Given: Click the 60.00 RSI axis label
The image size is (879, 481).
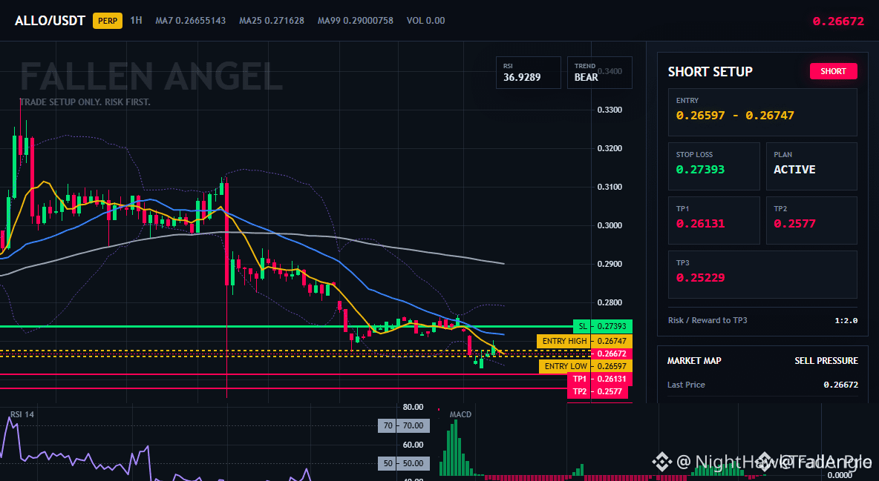Looking at the screenshot, I should [413, 445].
